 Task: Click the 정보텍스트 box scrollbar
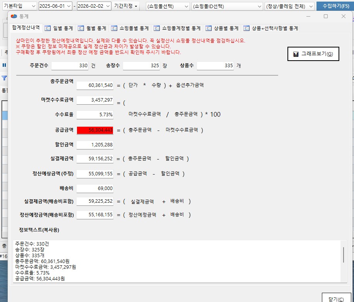[343, 255]
